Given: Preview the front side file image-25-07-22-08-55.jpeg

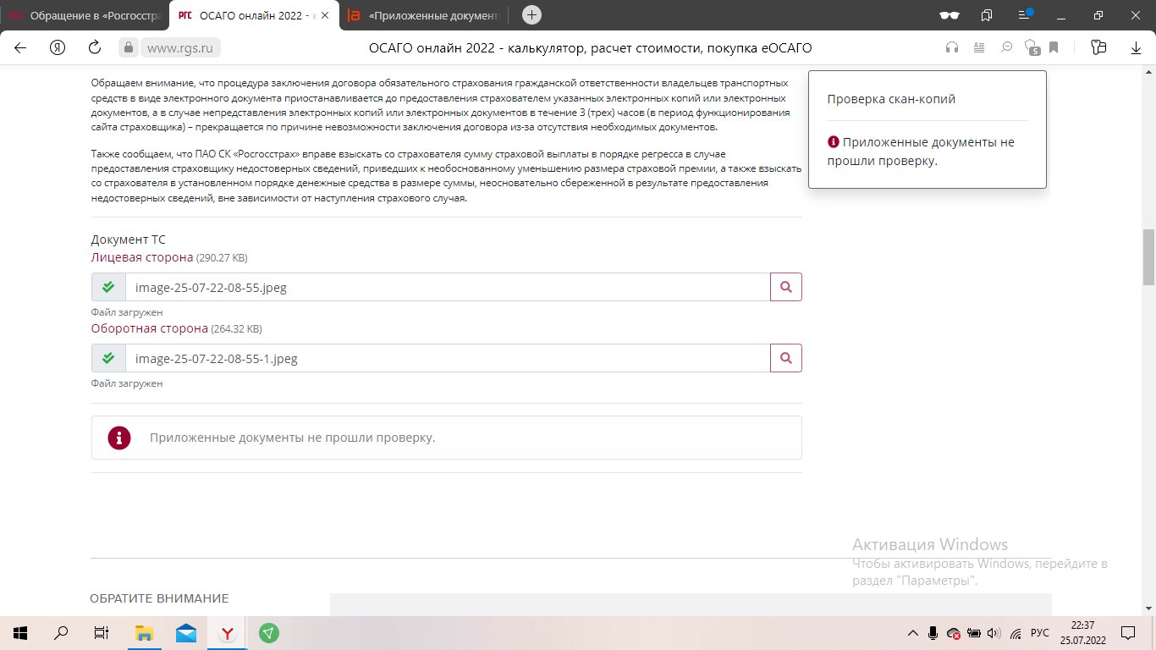Looking at the screenshot, I should click(786, 287).
